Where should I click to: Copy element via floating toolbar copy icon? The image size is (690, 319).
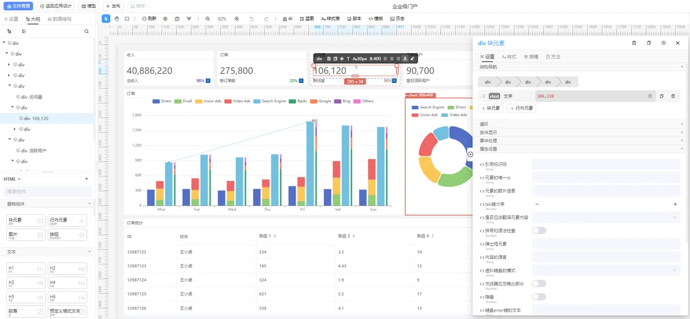[335, 58]
